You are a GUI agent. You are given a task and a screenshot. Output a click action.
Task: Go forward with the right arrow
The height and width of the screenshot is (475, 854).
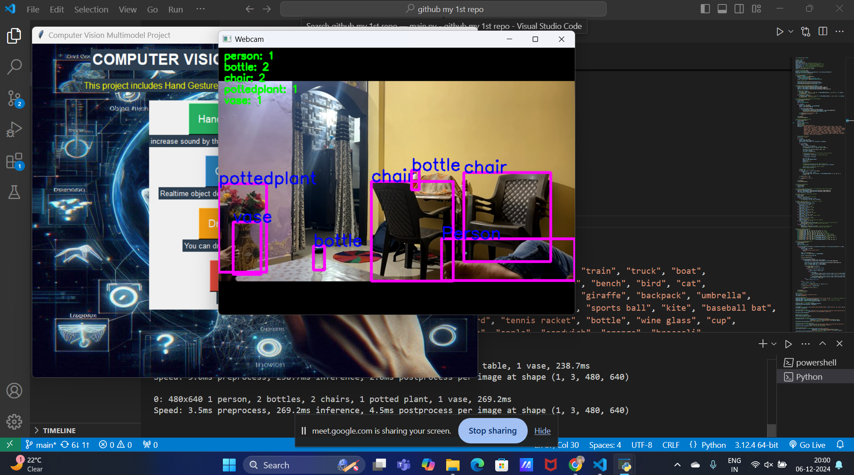(267, 9)
